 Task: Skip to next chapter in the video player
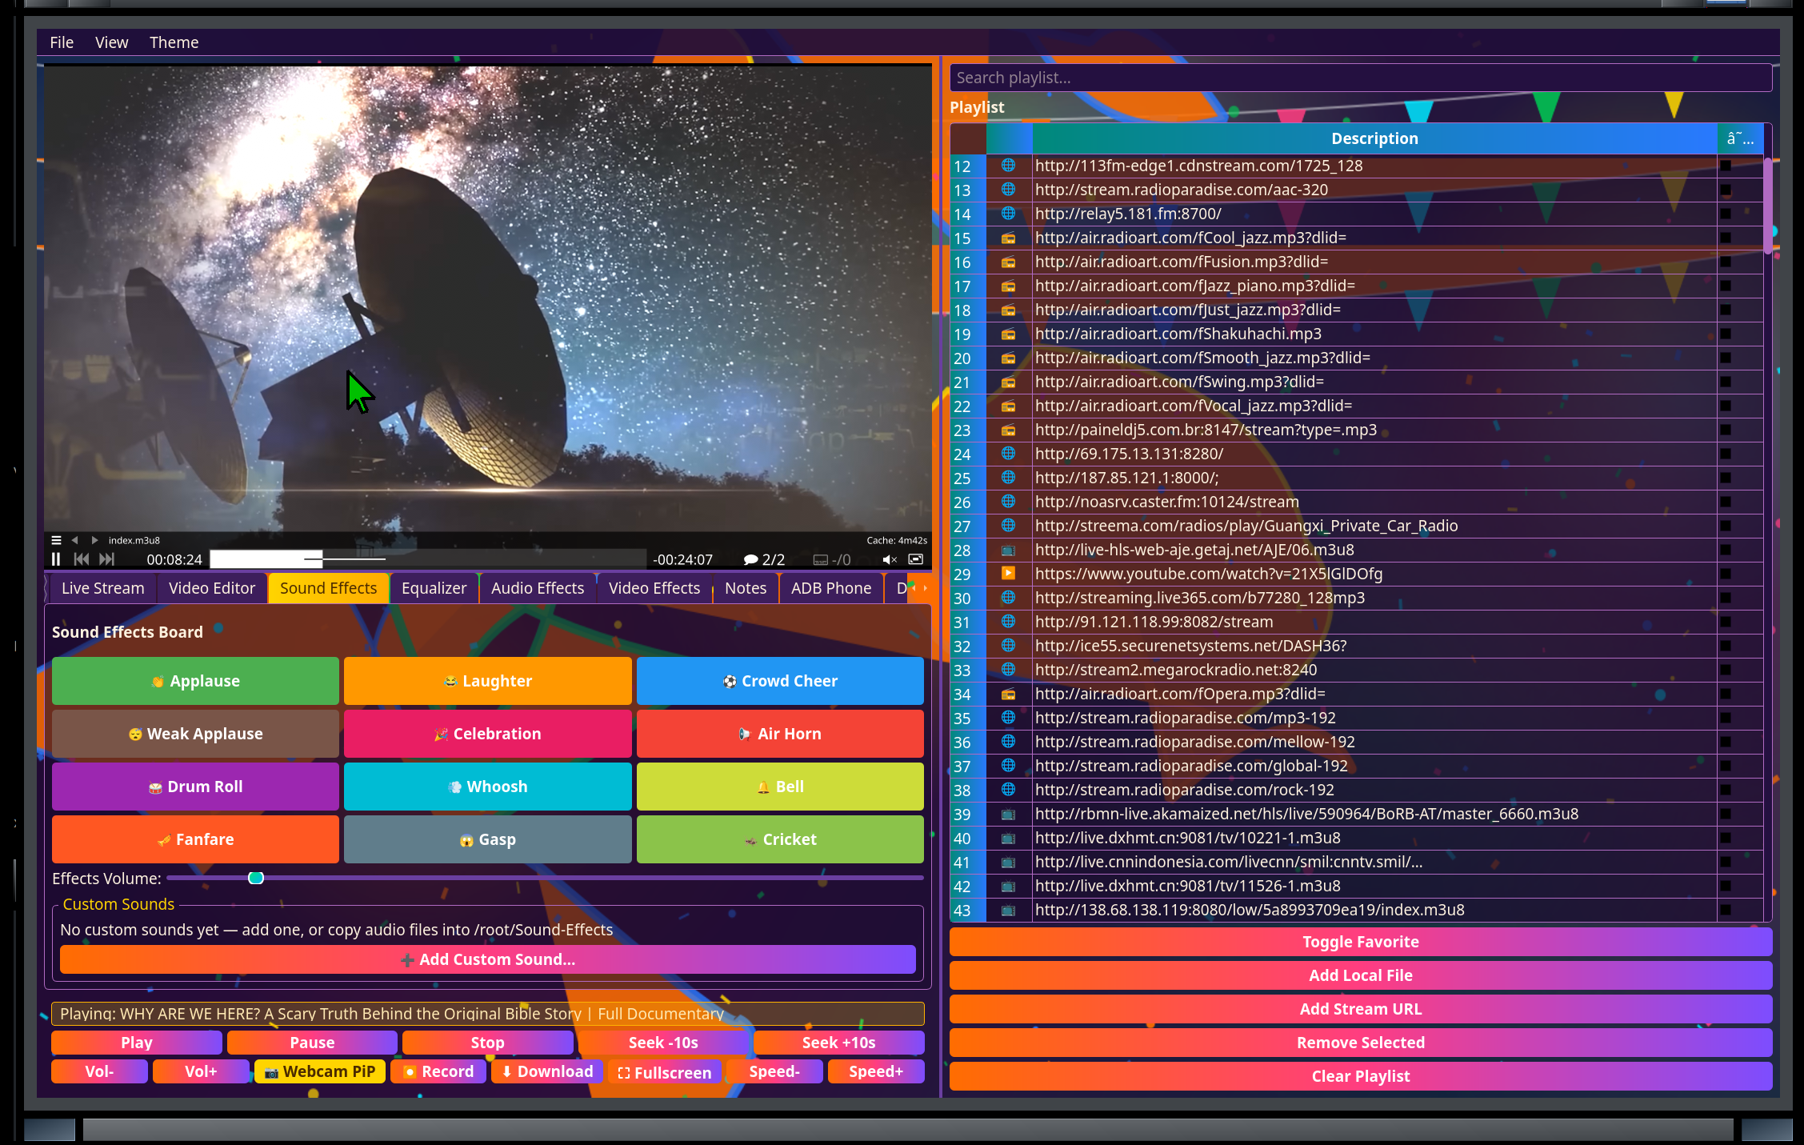107,559
